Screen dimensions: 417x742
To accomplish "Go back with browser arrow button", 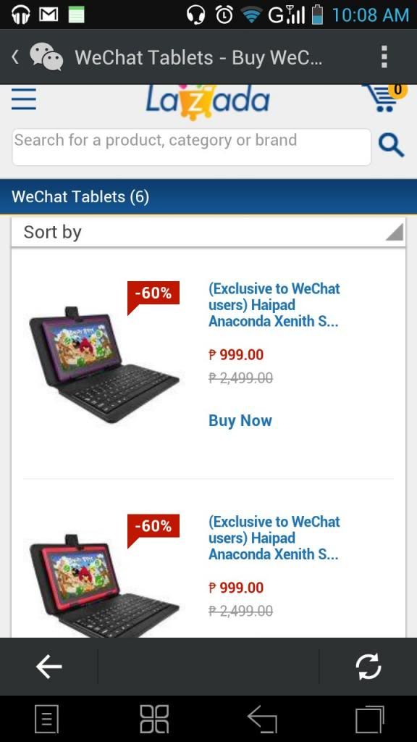I will [49, 667].
